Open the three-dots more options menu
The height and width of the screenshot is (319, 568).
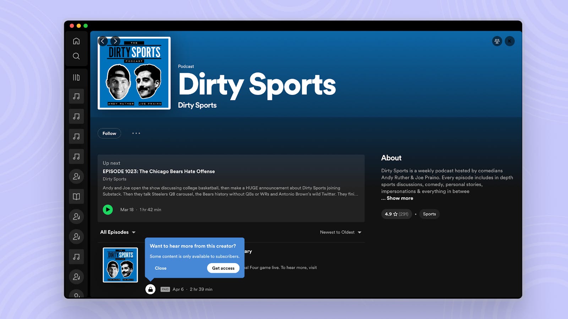[136, 133]
